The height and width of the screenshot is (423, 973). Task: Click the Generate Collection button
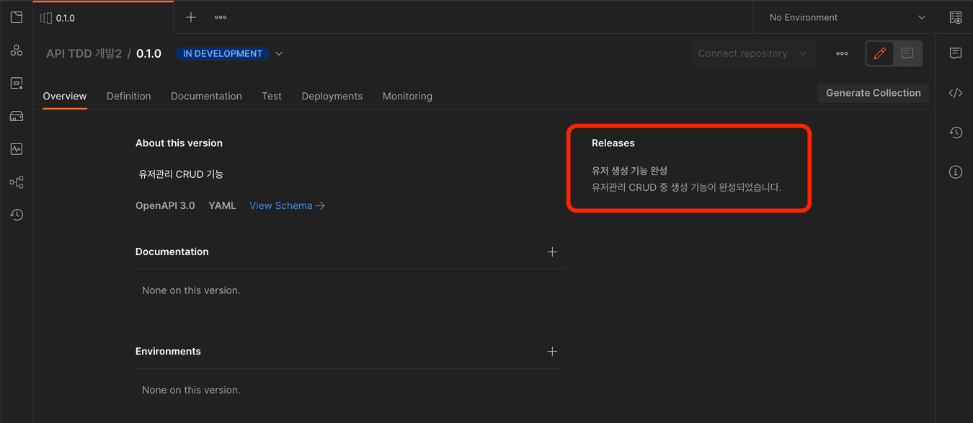click(x=873, y=93)
